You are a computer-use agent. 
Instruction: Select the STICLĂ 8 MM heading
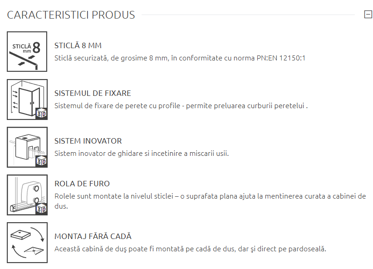click(x=78, y=45)
